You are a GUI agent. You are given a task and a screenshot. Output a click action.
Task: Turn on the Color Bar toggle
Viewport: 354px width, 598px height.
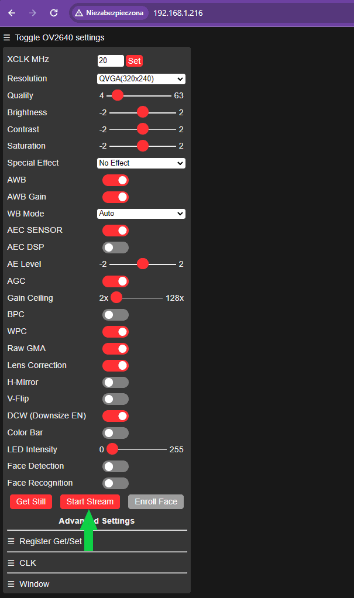pyautogui.click(x=115, y=433)
